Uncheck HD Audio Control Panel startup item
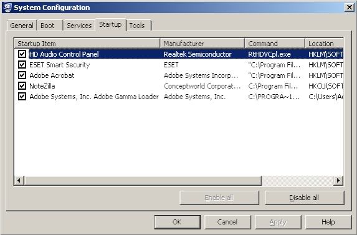 22,54
